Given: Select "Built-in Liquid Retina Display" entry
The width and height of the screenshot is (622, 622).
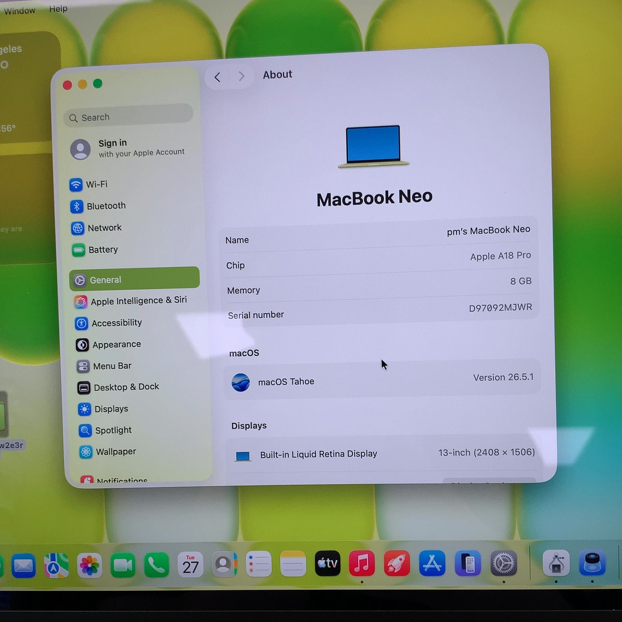Looking at the screenshot, I should (318, 454).
